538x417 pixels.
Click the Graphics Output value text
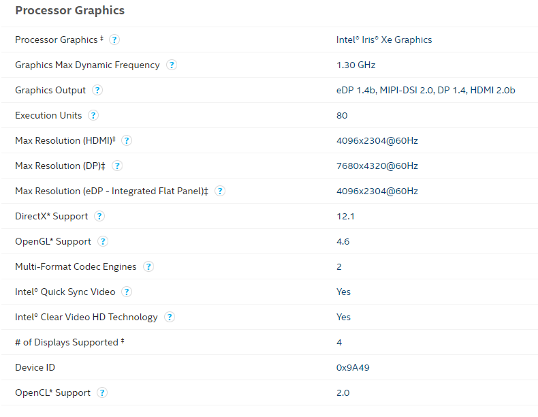click(425, 91)
